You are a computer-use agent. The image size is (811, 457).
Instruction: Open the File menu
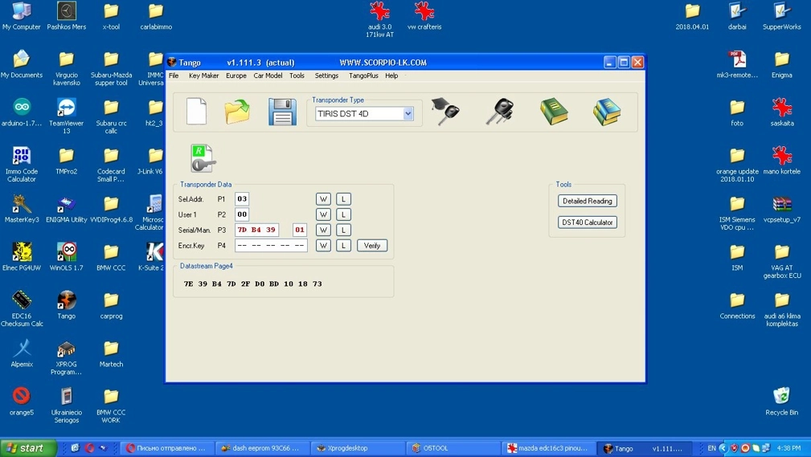pos(174,75)
